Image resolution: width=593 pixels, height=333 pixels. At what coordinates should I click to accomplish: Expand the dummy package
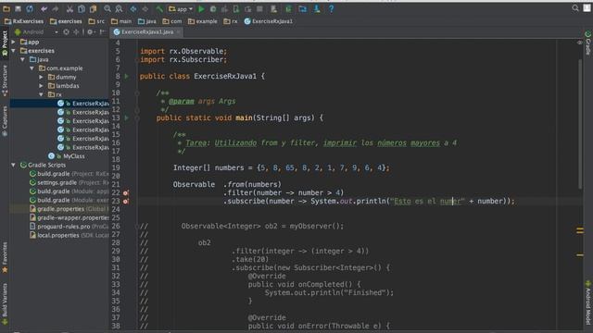[41, 77]
